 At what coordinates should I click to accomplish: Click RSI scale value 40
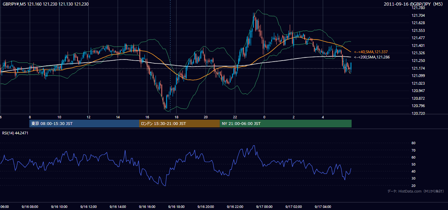coord(413,171)
